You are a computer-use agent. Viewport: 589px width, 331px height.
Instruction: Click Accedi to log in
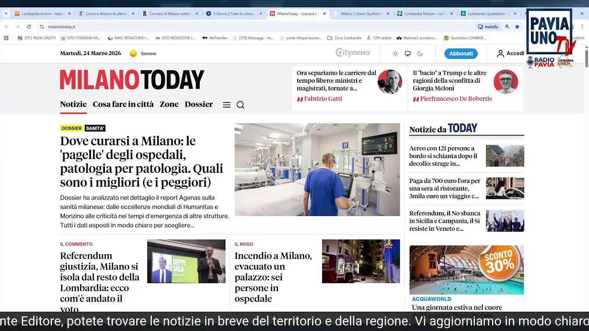tap(510, 53)
